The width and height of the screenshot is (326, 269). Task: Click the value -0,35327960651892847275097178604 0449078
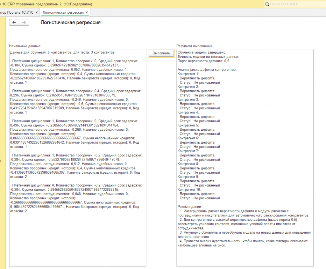pyautogui.click(x=84, y=160)
